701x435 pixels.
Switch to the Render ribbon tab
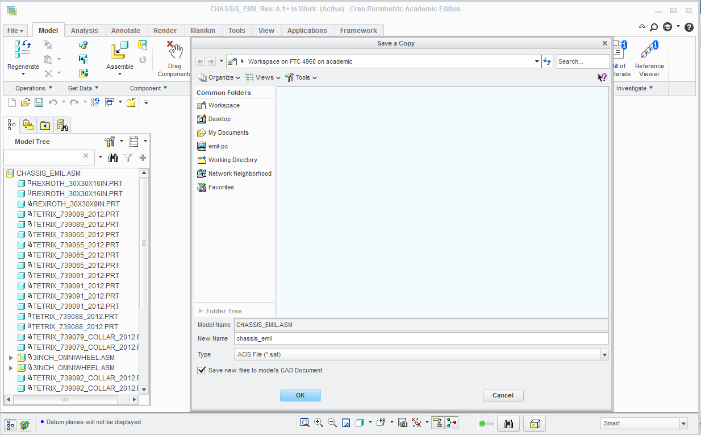pos(165,31)
